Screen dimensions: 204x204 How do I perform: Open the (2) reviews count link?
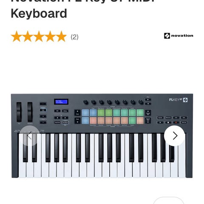[74, 37]
